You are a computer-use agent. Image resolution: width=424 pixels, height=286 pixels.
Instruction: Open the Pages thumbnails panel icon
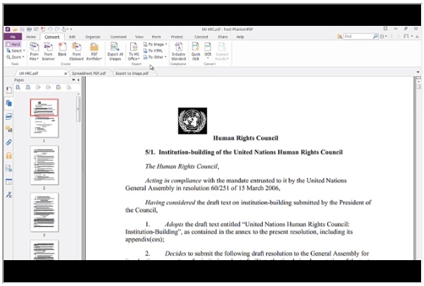tap(9, 103)
